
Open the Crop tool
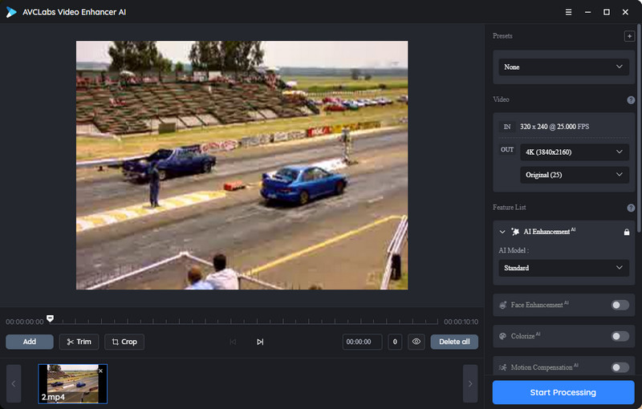124,342
